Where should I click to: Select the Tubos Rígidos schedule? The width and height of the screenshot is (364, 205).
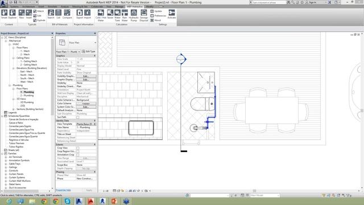(16, 147)
